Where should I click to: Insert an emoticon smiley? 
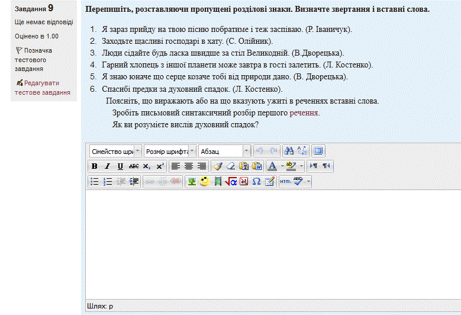pyautogui.click(x=205, y=181)
